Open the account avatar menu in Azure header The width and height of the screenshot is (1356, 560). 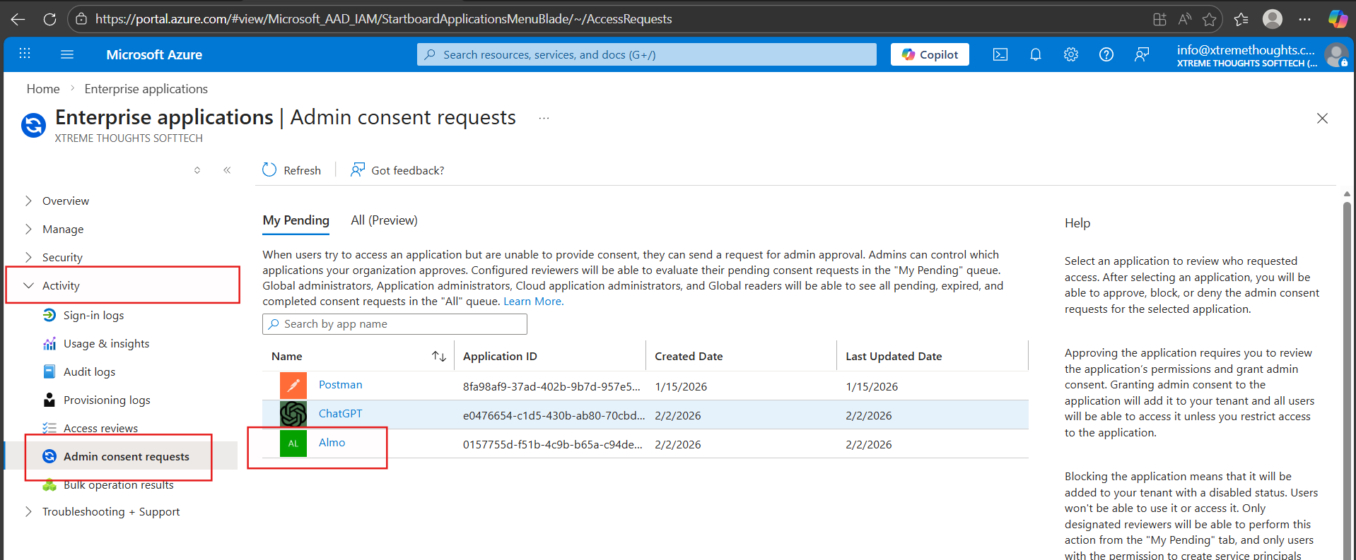[x=1336, y=54]
